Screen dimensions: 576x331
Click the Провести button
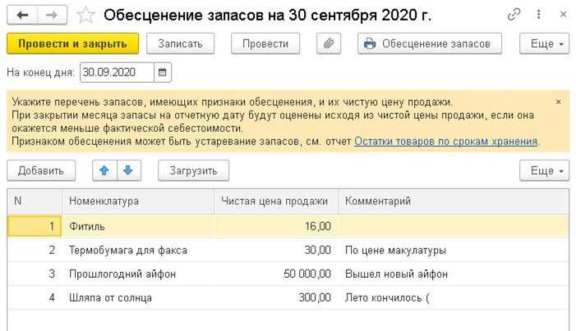tap(265, 43)
